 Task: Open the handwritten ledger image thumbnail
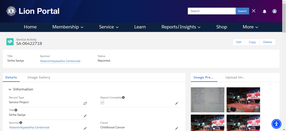(x=208, y=100)
